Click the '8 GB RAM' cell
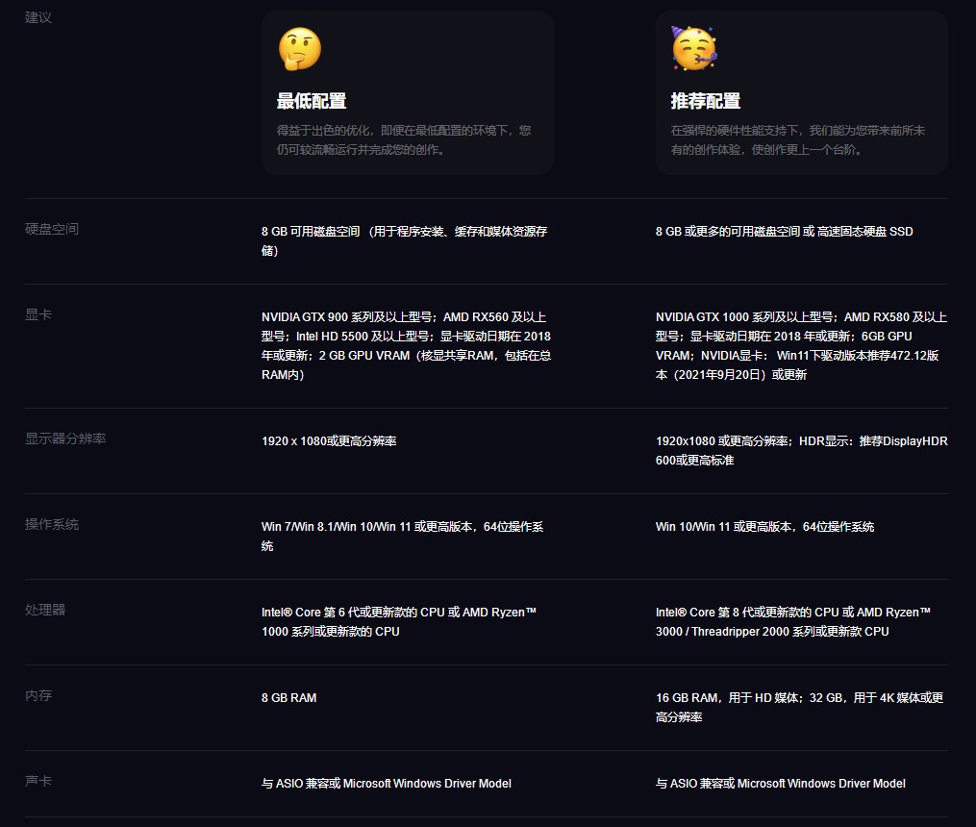Image resolution: width=976 pixels, height=827 pixels. (x=288, y=698)
